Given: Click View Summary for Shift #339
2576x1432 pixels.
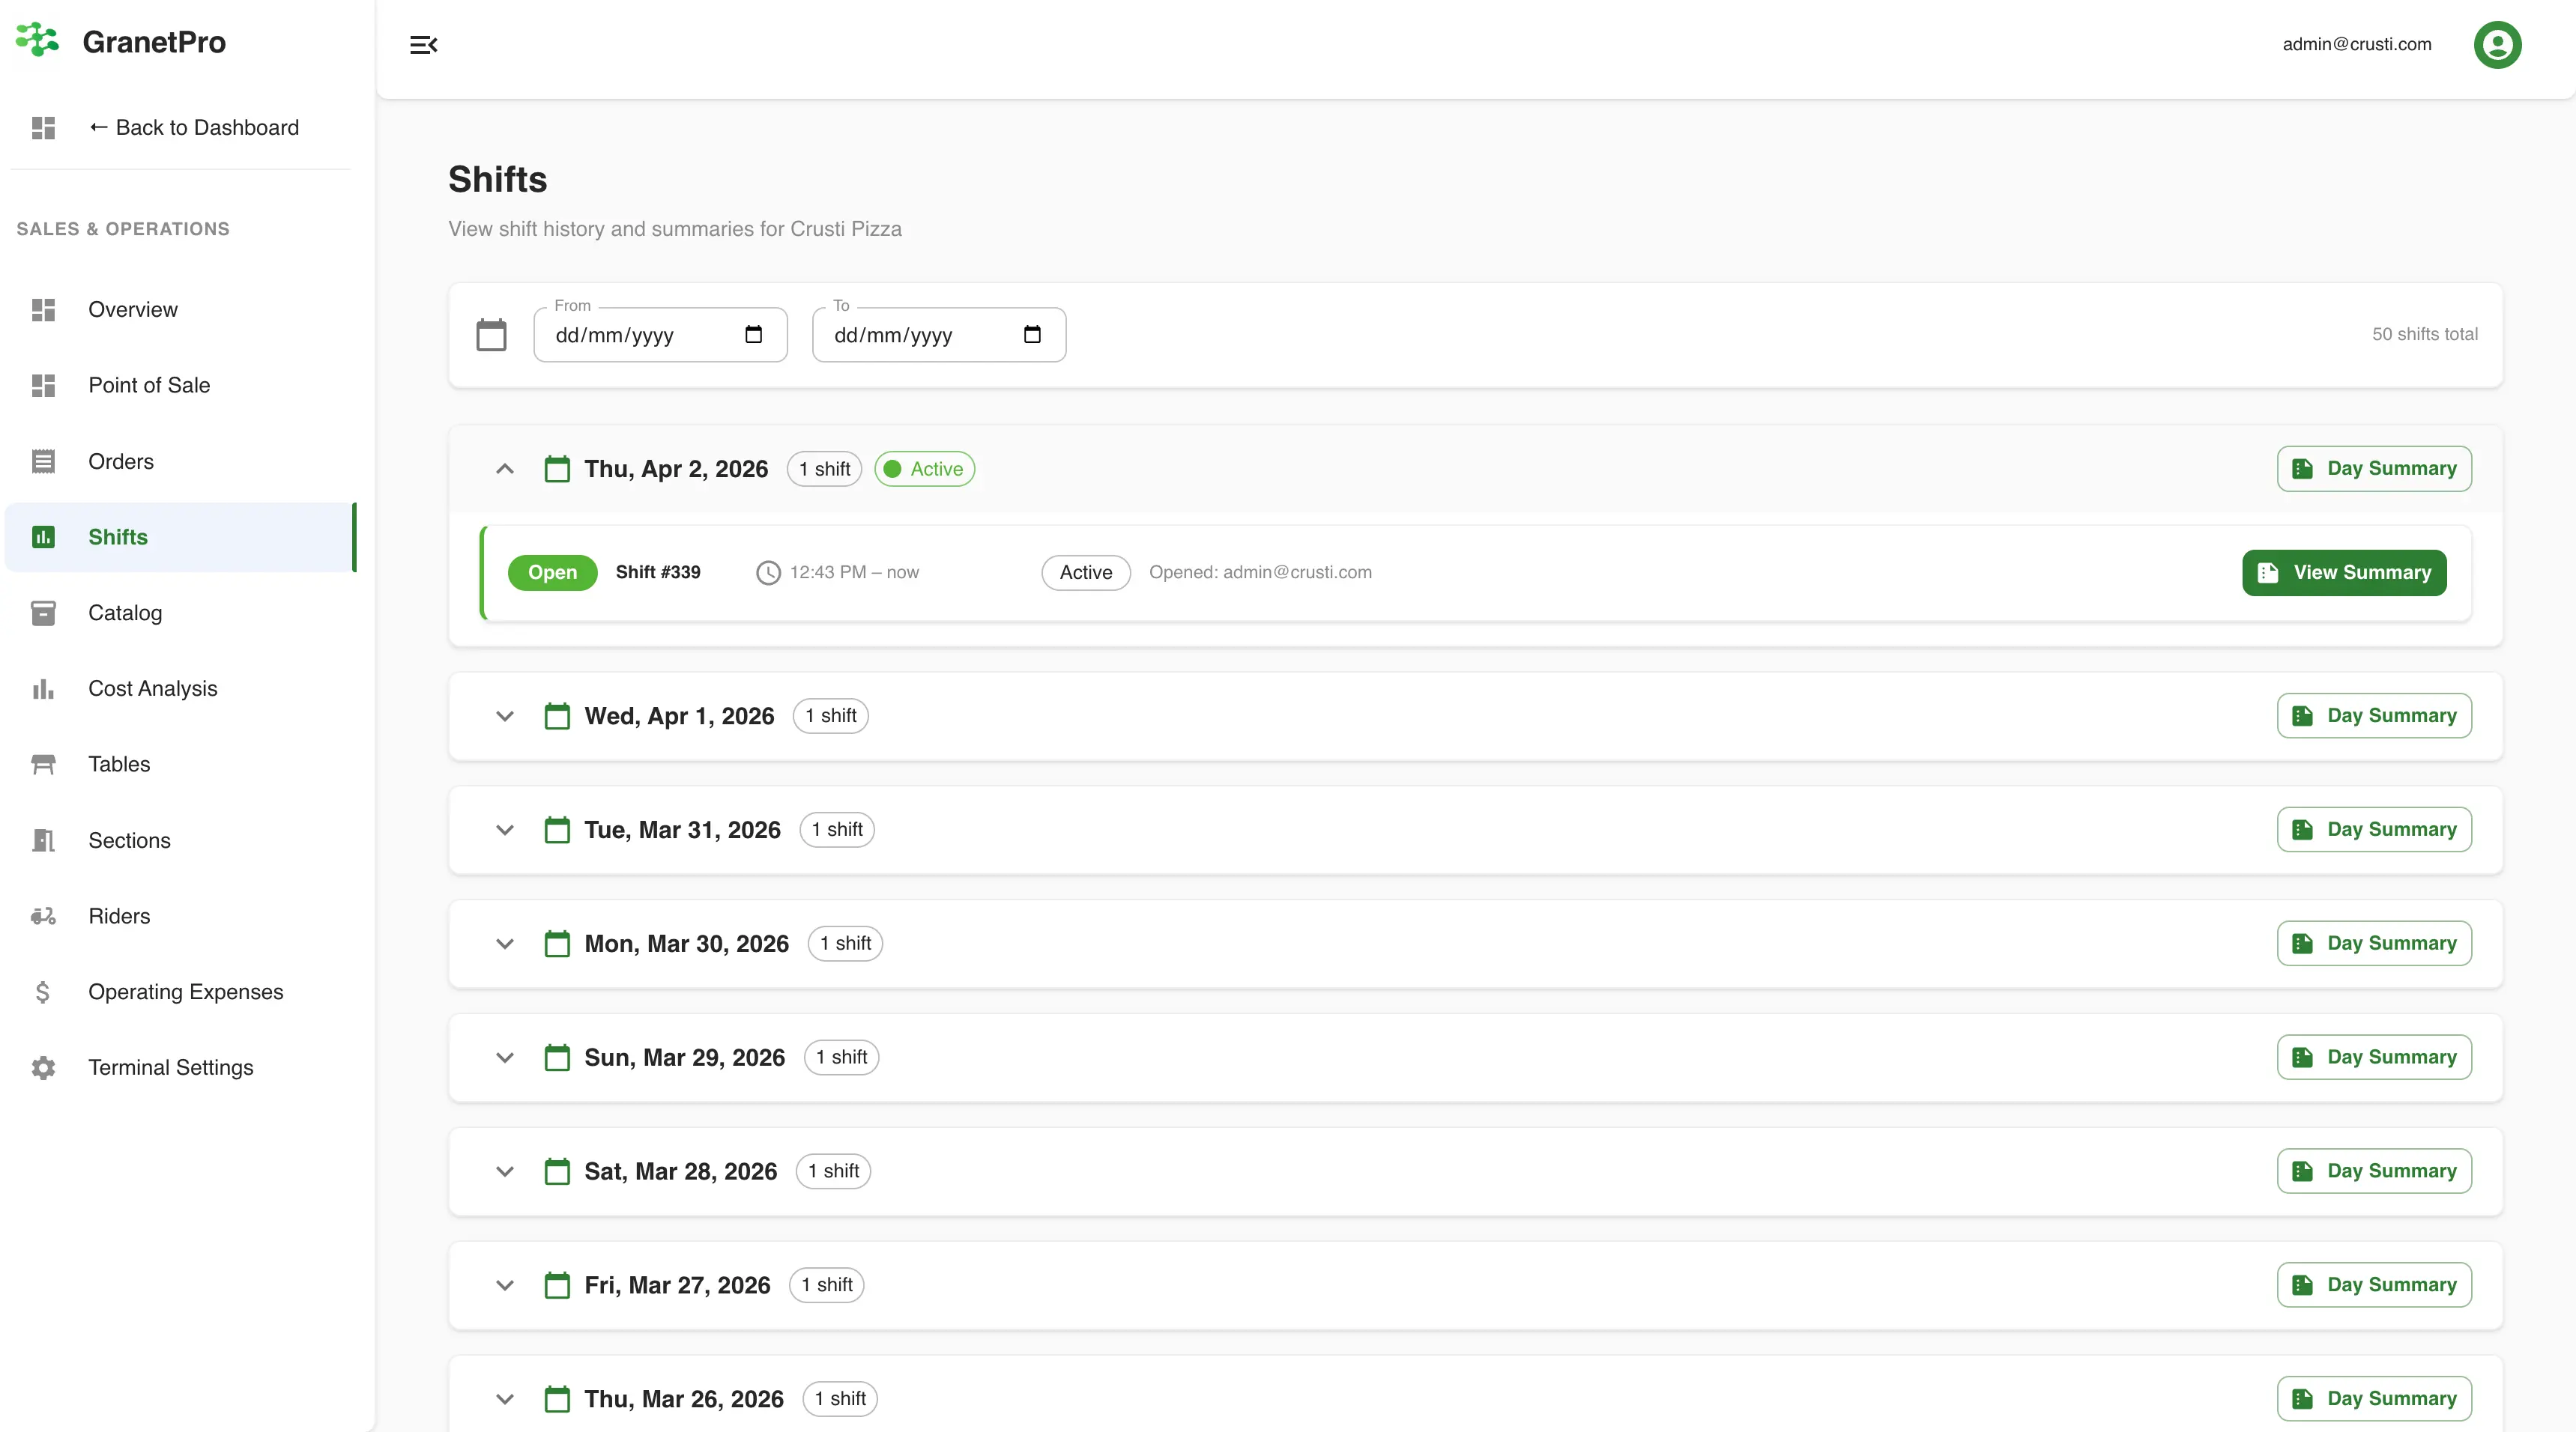Looking at the screenshot, I should pos(2344,571).
